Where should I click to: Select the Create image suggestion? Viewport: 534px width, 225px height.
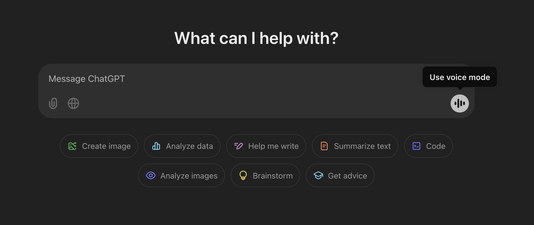click(99, 146)
